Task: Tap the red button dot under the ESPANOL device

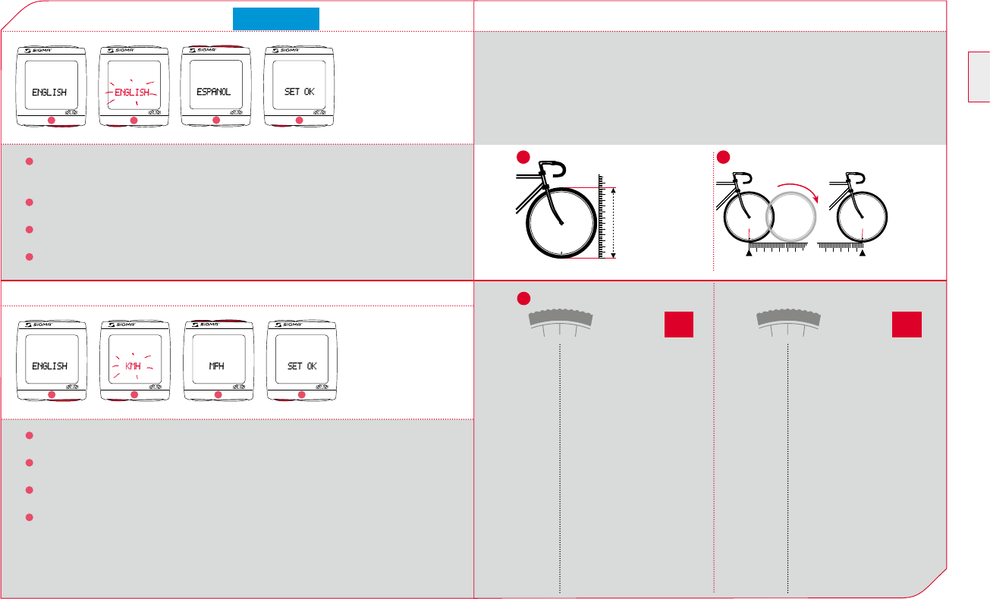Action: click(215, 121)
